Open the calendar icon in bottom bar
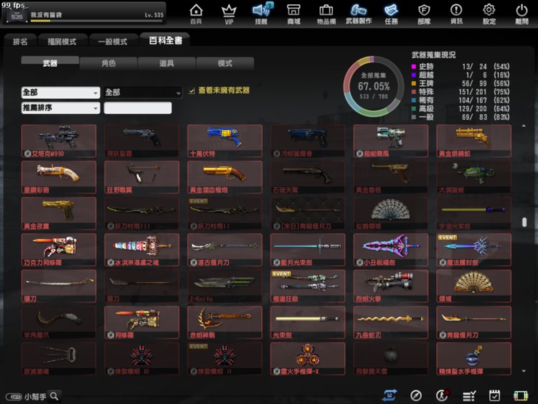Viewport: 538px width, 404px height. pos(494,395)
